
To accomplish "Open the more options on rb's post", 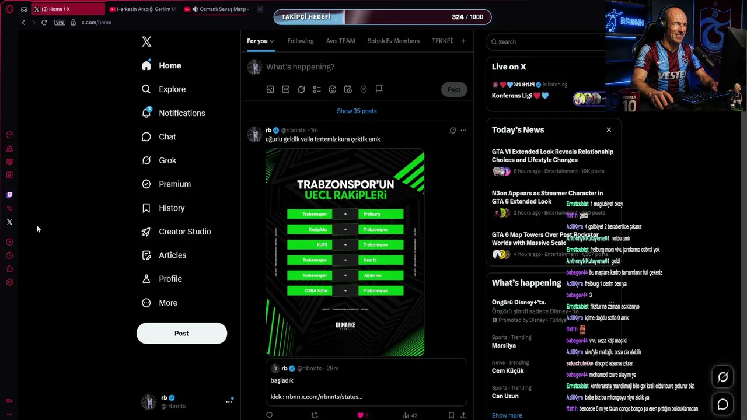I will (x=463, y=130).
